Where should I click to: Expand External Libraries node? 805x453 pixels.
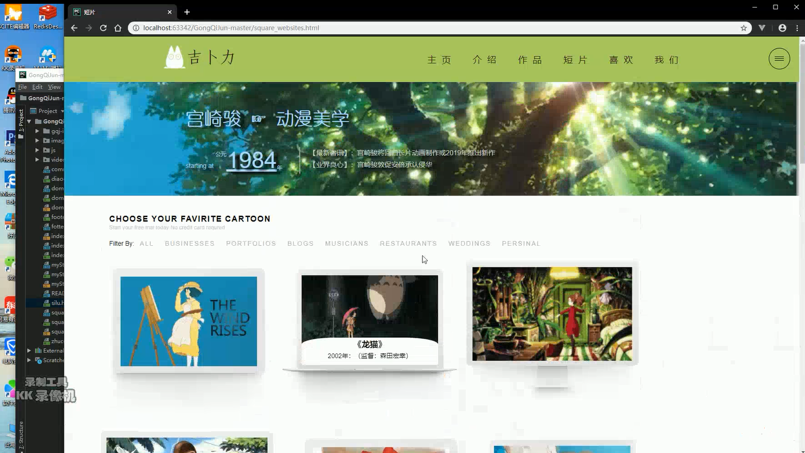tap(29, 351)
